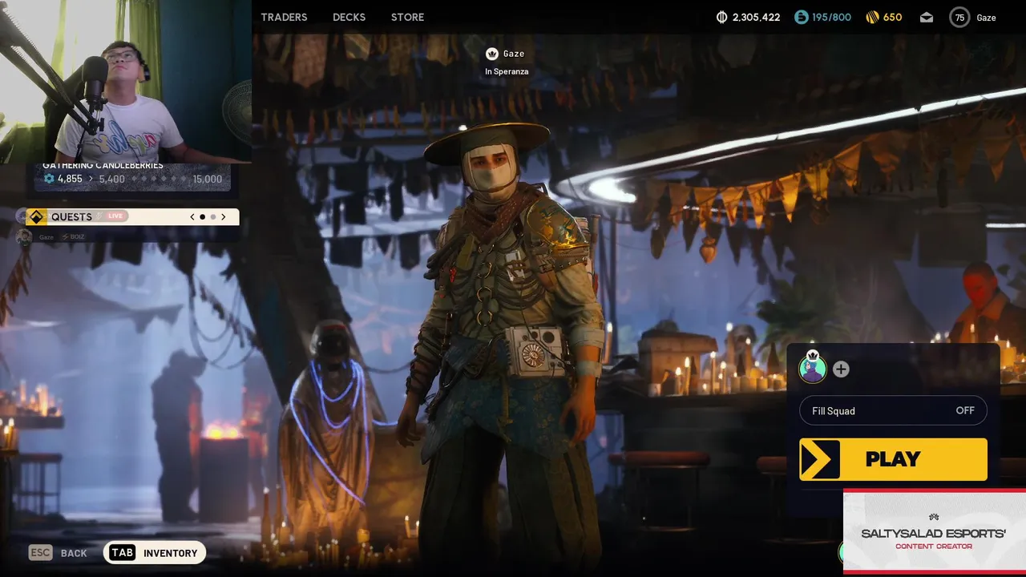Click the 4,855 event points value
This screenshot has height=577, width=1026.
click(x=70, y=179)
